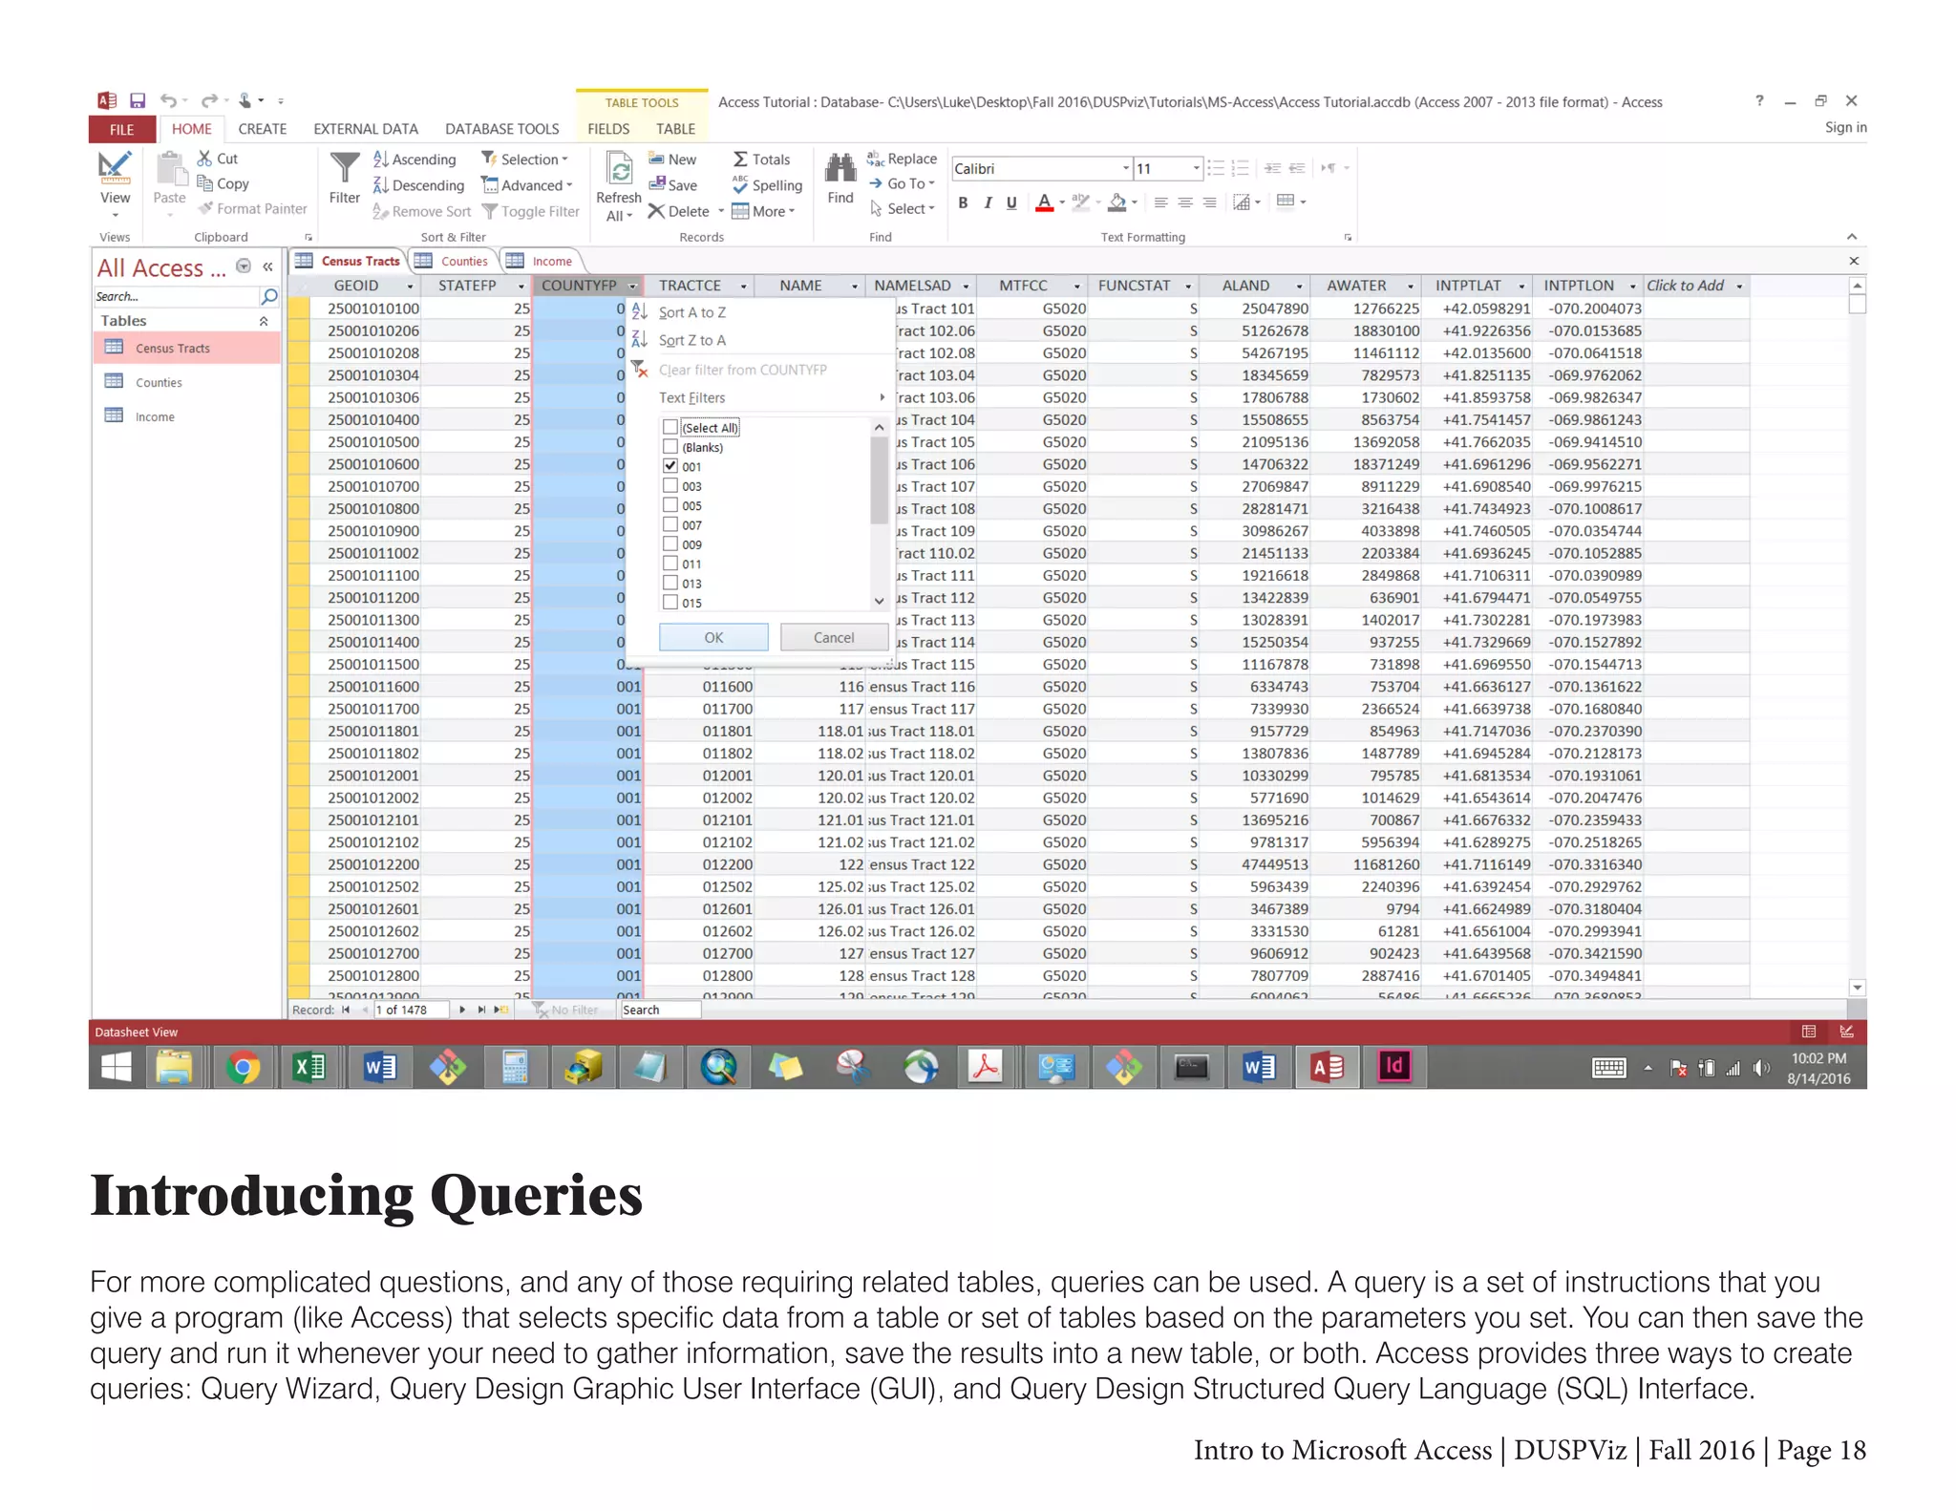1956x1511 pixels.
Task: Open the GEOID column dropdown arrow
Action: [411, 287]
